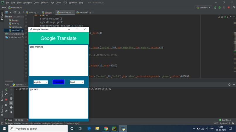Click the red Stop icon in Run panel
The height and width of the screenshot is (132, 236).
click(x=6, y=99)
